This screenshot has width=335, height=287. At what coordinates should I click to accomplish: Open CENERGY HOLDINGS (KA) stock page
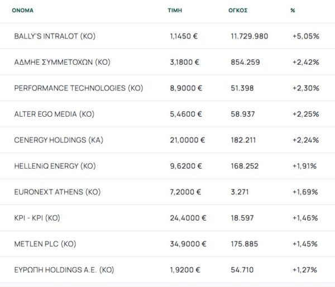click(x=59, y=140)
